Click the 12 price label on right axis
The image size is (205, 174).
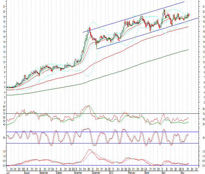[x=202, y=52]
